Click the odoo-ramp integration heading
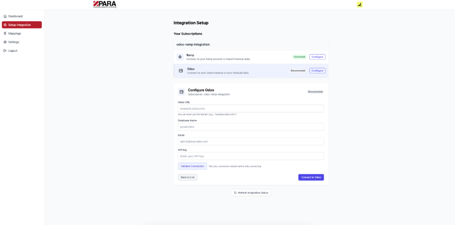 coord(193,44)
